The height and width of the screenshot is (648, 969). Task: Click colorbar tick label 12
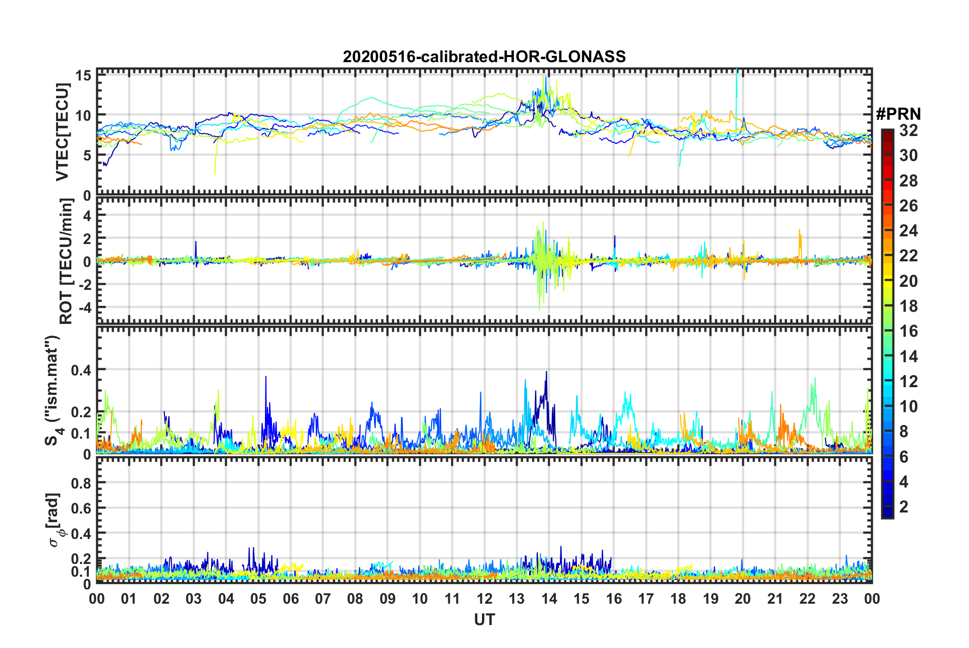908,382
